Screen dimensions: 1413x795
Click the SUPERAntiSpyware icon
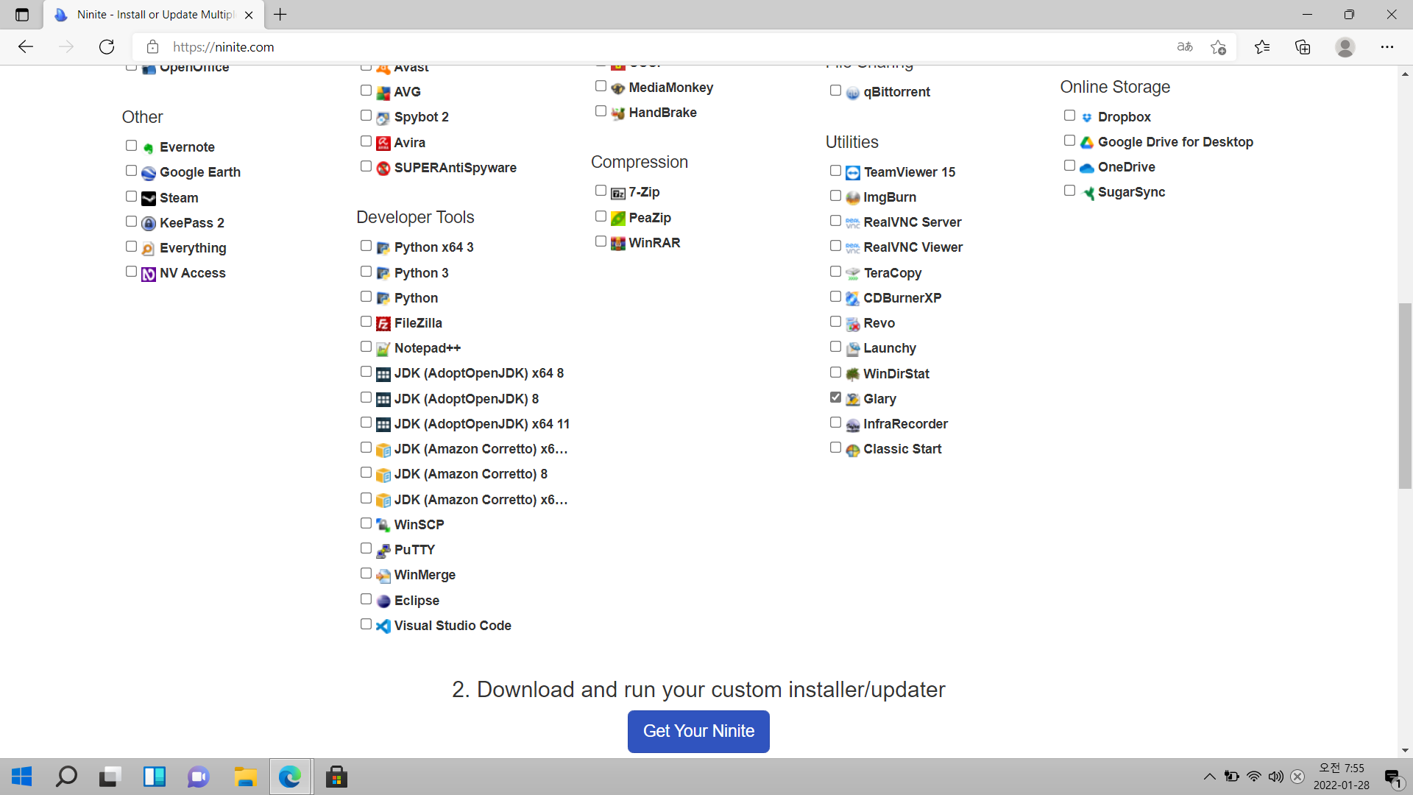tap(383, 169)
